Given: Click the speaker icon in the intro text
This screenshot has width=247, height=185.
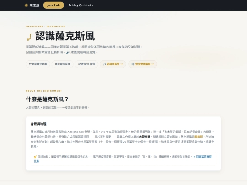Looking at the screenshot, I should [x=68, y=53].
